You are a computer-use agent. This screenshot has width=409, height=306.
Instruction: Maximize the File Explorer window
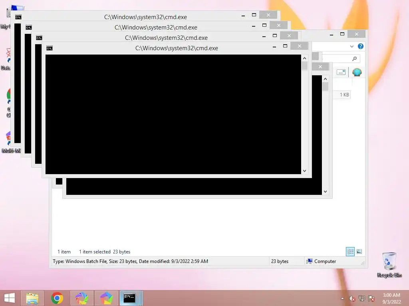click(342, 34)
